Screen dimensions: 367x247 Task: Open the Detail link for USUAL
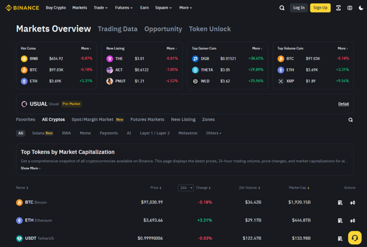[x=343, y=104]
